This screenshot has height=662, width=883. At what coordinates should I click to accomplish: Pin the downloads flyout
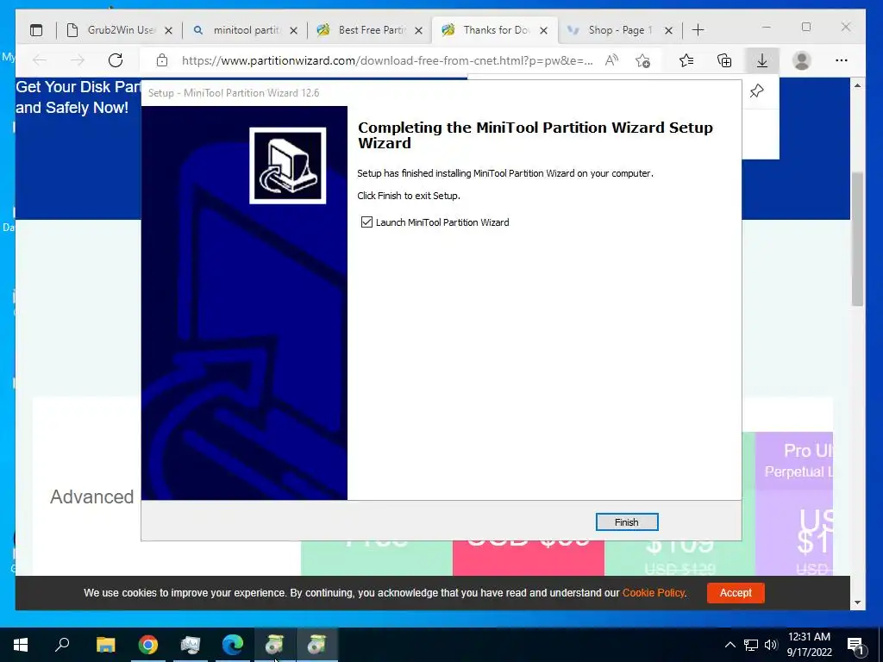tap(757, 91)
